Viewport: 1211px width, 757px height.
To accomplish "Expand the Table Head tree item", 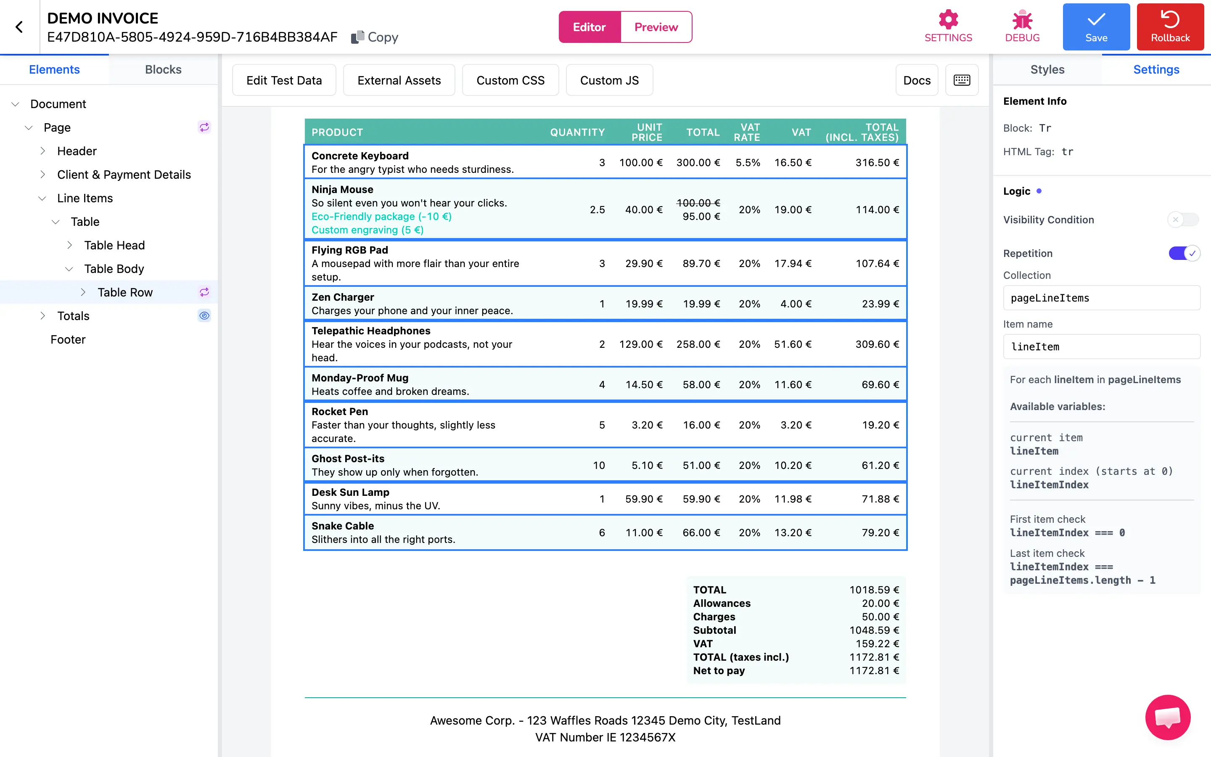I will click(x=69, y=245).
